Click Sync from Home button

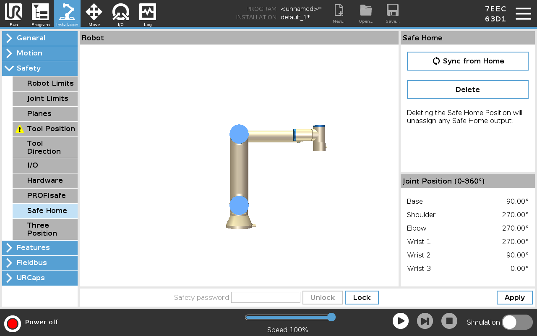(x=467, y=61)
